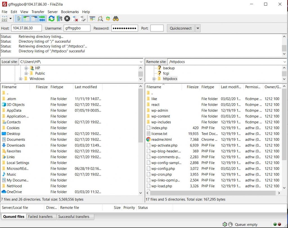The width and height of the screenshot is (288, 228).
Task: Select the local Documents folder icon
Action: tap(4, 140)
